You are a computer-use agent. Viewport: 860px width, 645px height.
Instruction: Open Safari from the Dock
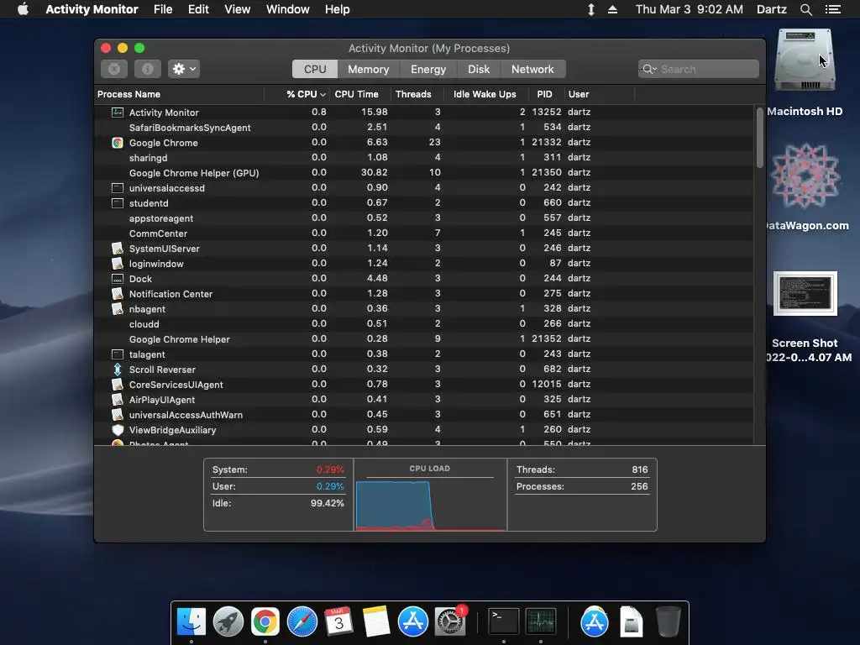pyautogui.click(x=302, y=622)
